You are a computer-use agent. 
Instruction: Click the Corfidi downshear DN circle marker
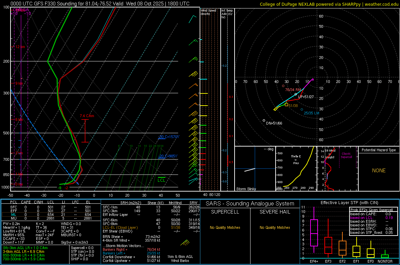pyautogui.click(x=264, y=120)
